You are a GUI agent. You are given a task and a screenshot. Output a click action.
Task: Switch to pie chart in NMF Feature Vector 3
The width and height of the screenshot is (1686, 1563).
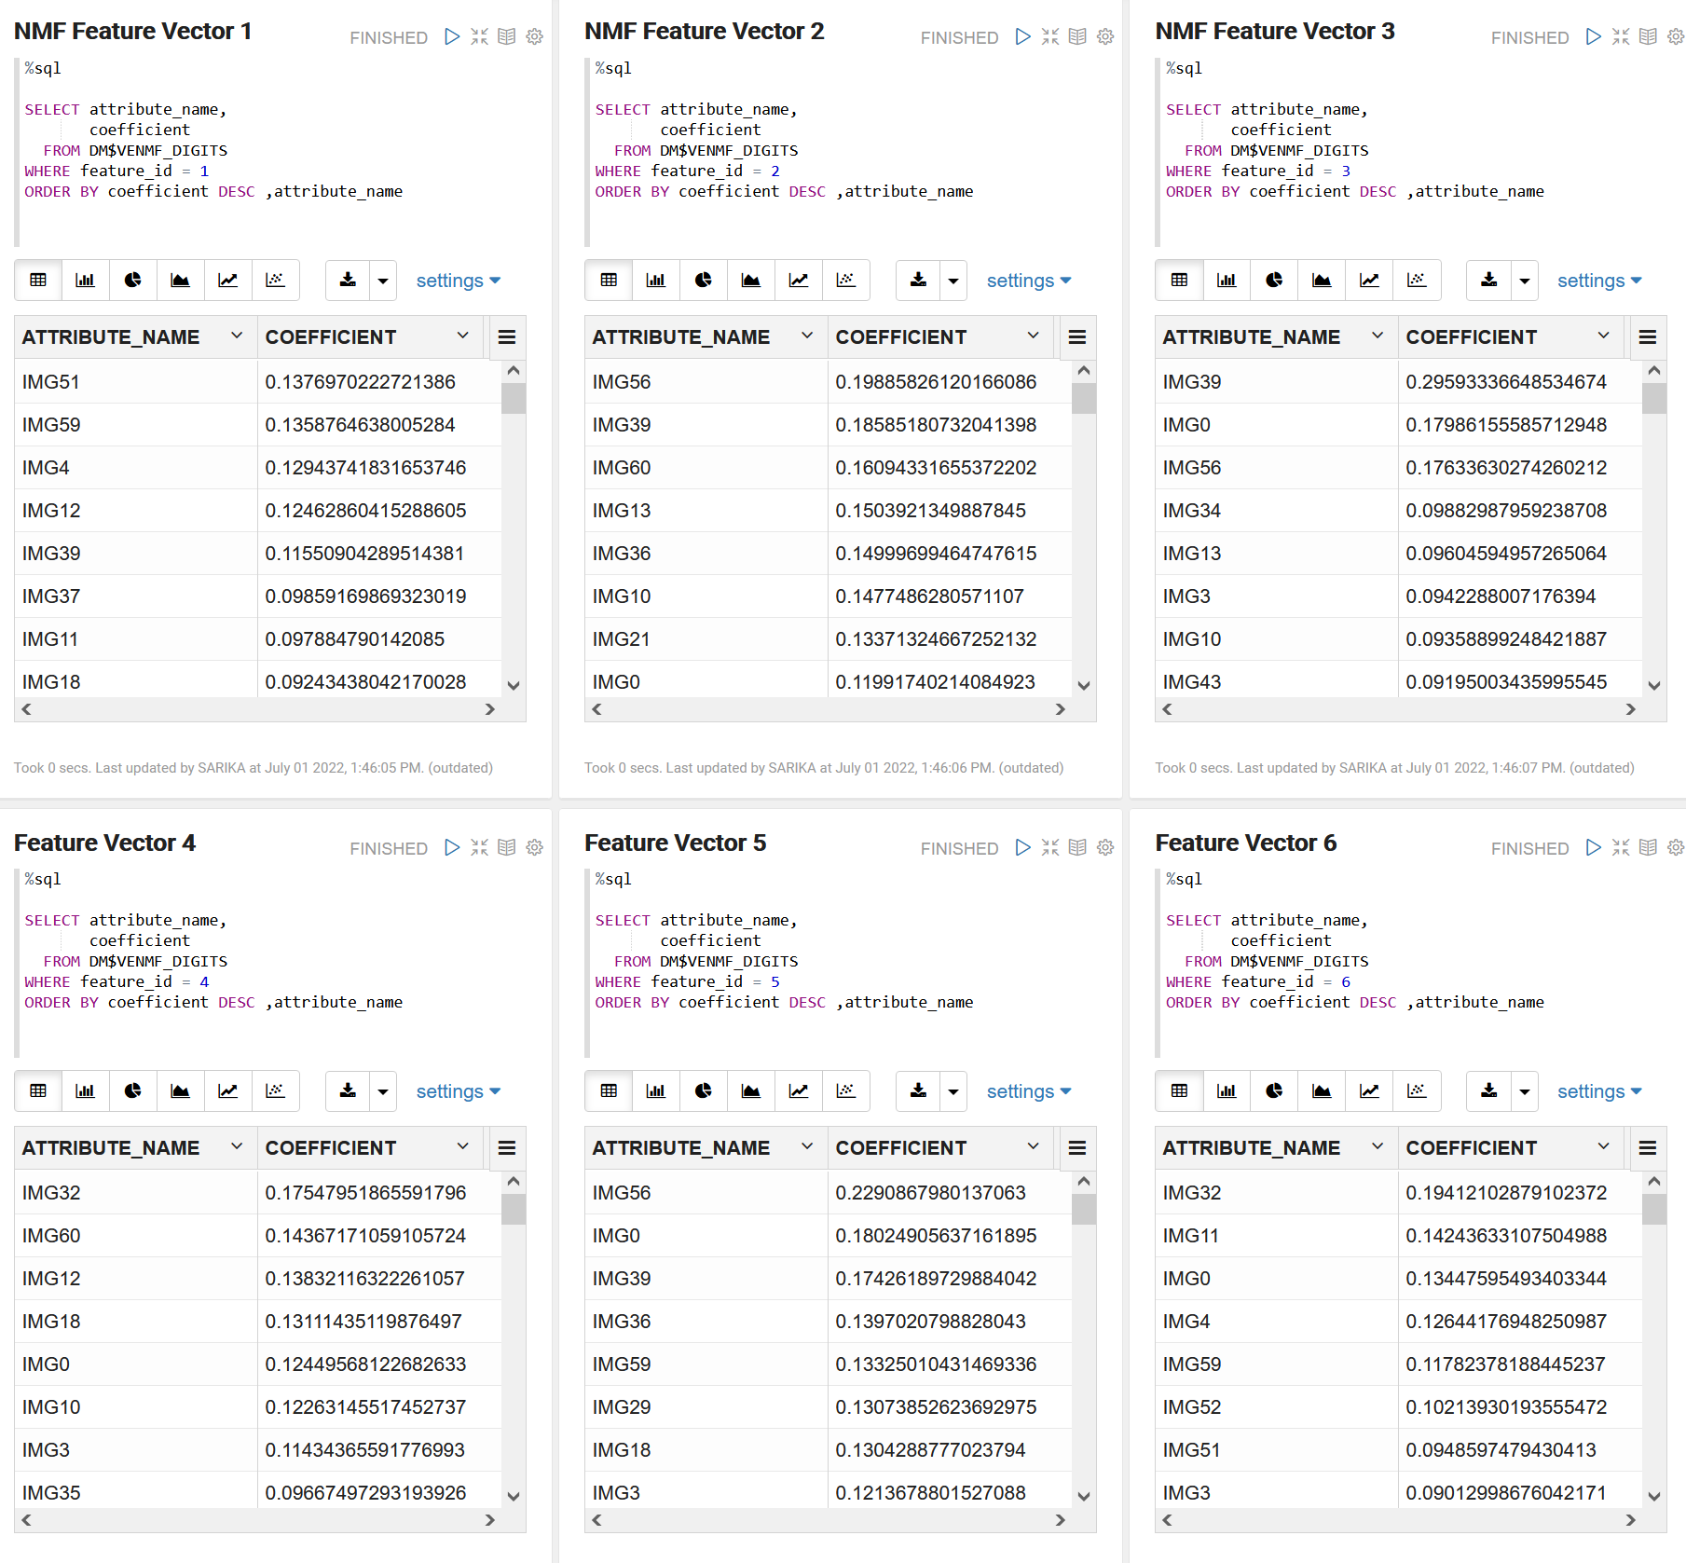click(1274, 280)
